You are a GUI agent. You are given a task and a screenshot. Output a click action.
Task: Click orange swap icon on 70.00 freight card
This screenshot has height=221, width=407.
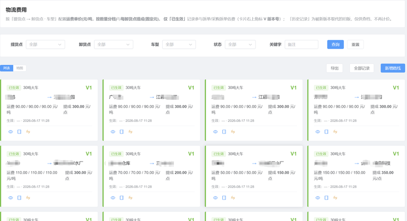(130, 198)
